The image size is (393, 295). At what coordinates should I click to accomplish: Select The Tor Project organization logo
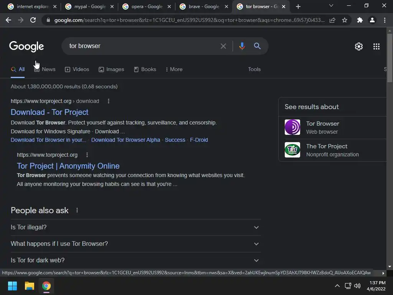tap(292, 150)
